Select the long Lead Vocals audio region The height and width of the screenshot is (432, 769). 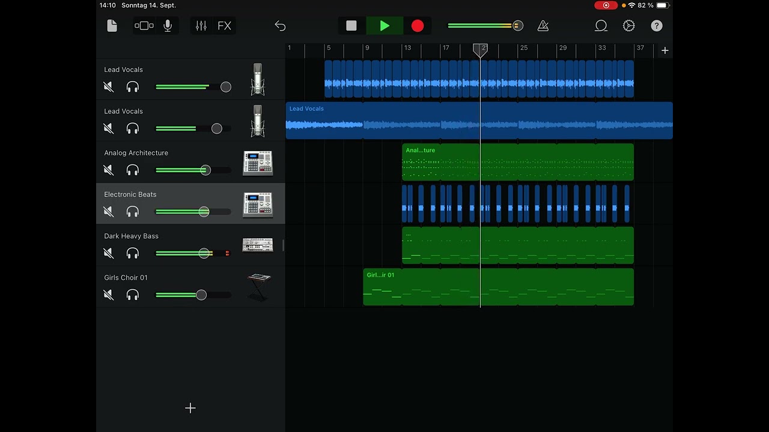pyautogui.click(x=479, y=121)
